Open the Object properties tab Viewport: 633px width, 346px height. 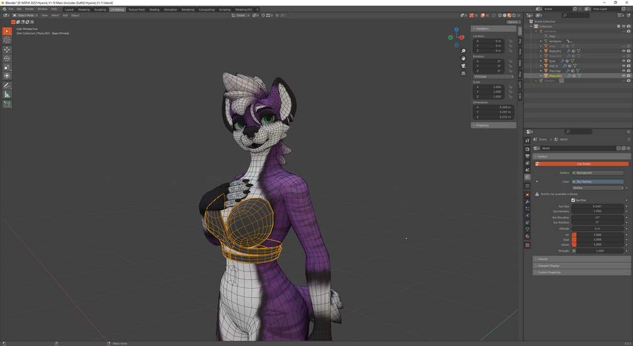[x=527, y=195]
